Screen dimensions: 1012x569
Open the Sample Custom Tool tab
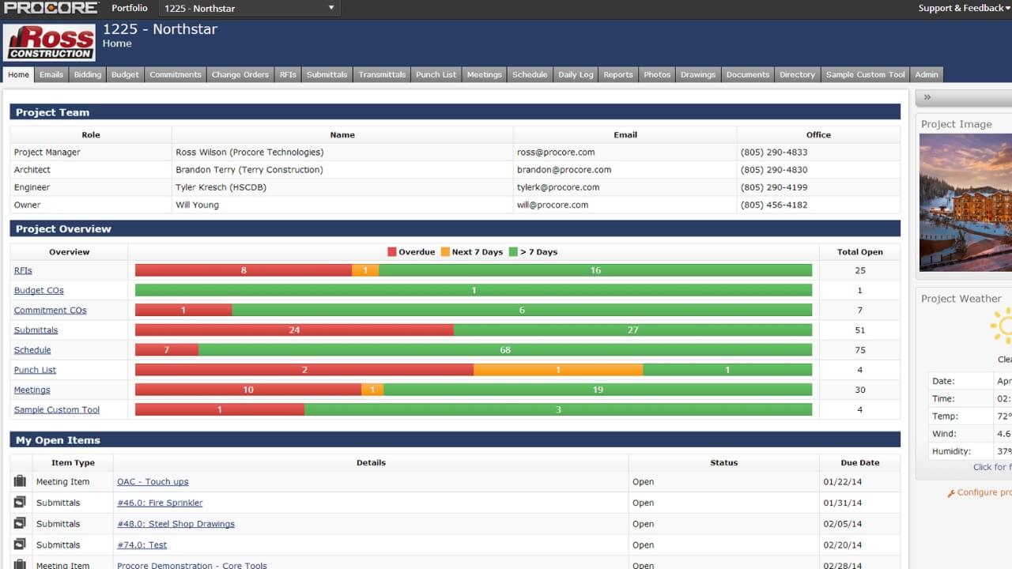pos(866,74)
